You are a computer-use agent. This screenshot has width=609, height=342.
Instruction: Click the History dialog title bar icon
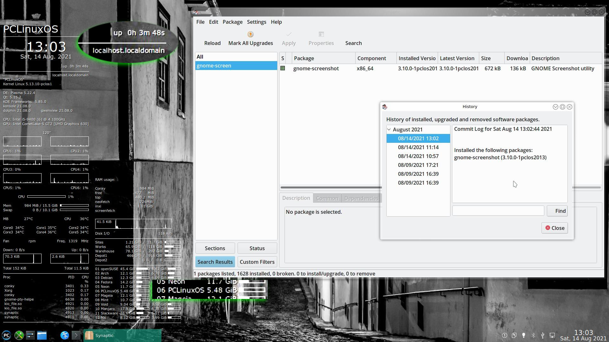pyautogui.click(x=385, y=107)
